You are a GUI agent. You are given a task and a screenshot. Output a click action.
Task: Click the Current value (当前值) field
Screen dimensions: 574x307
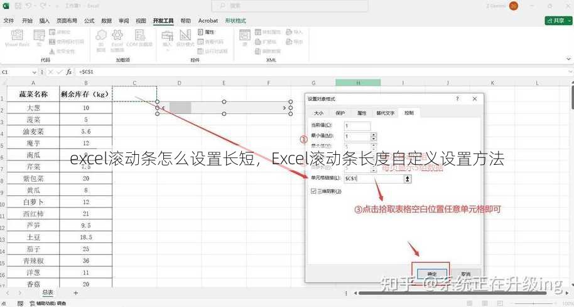[357, 126]
